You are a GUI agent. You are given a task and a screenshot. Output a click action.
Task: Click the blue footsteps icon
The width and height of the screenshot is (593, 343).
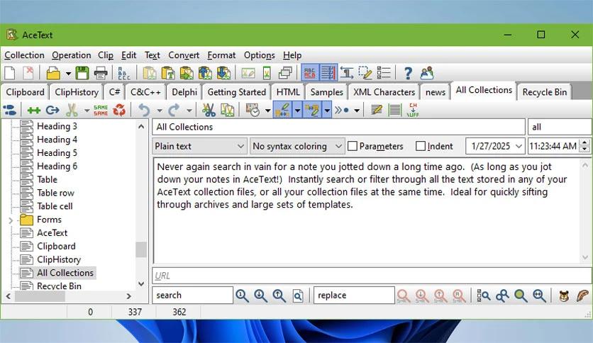coord(9,110)
